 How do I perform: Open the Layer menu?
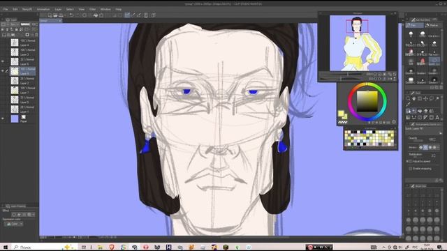click(58, 9)
